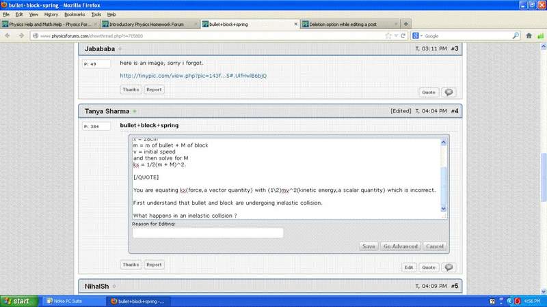Screen dimensions: 547x307
Task: Click the green bars icon right of the home button
Action: pos(541,36)
